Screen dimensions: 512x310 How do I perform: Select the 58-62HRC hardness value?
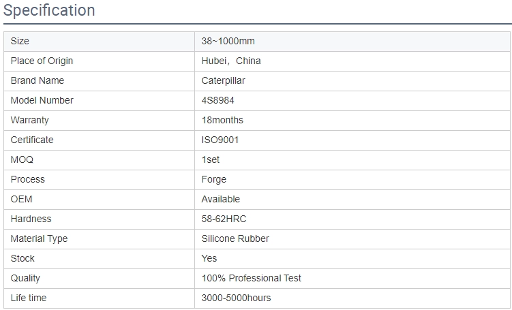[224, 219]
